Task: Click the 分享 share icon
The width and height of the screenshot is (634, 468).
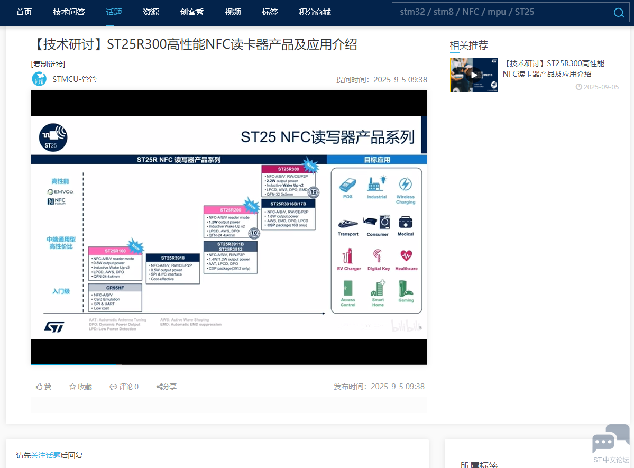Action: pyautogui.click(x=160, y=387)
